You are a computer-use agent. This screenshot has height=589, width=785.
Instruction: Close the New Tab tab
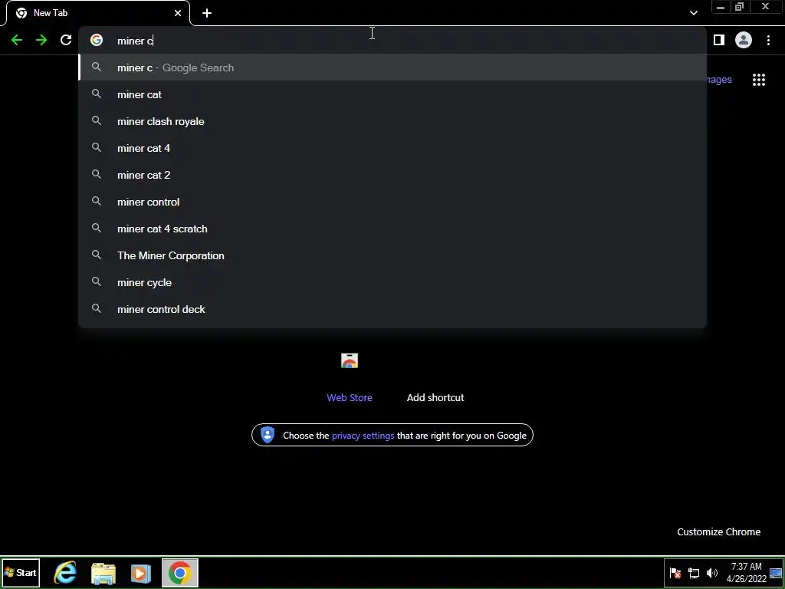178,13
